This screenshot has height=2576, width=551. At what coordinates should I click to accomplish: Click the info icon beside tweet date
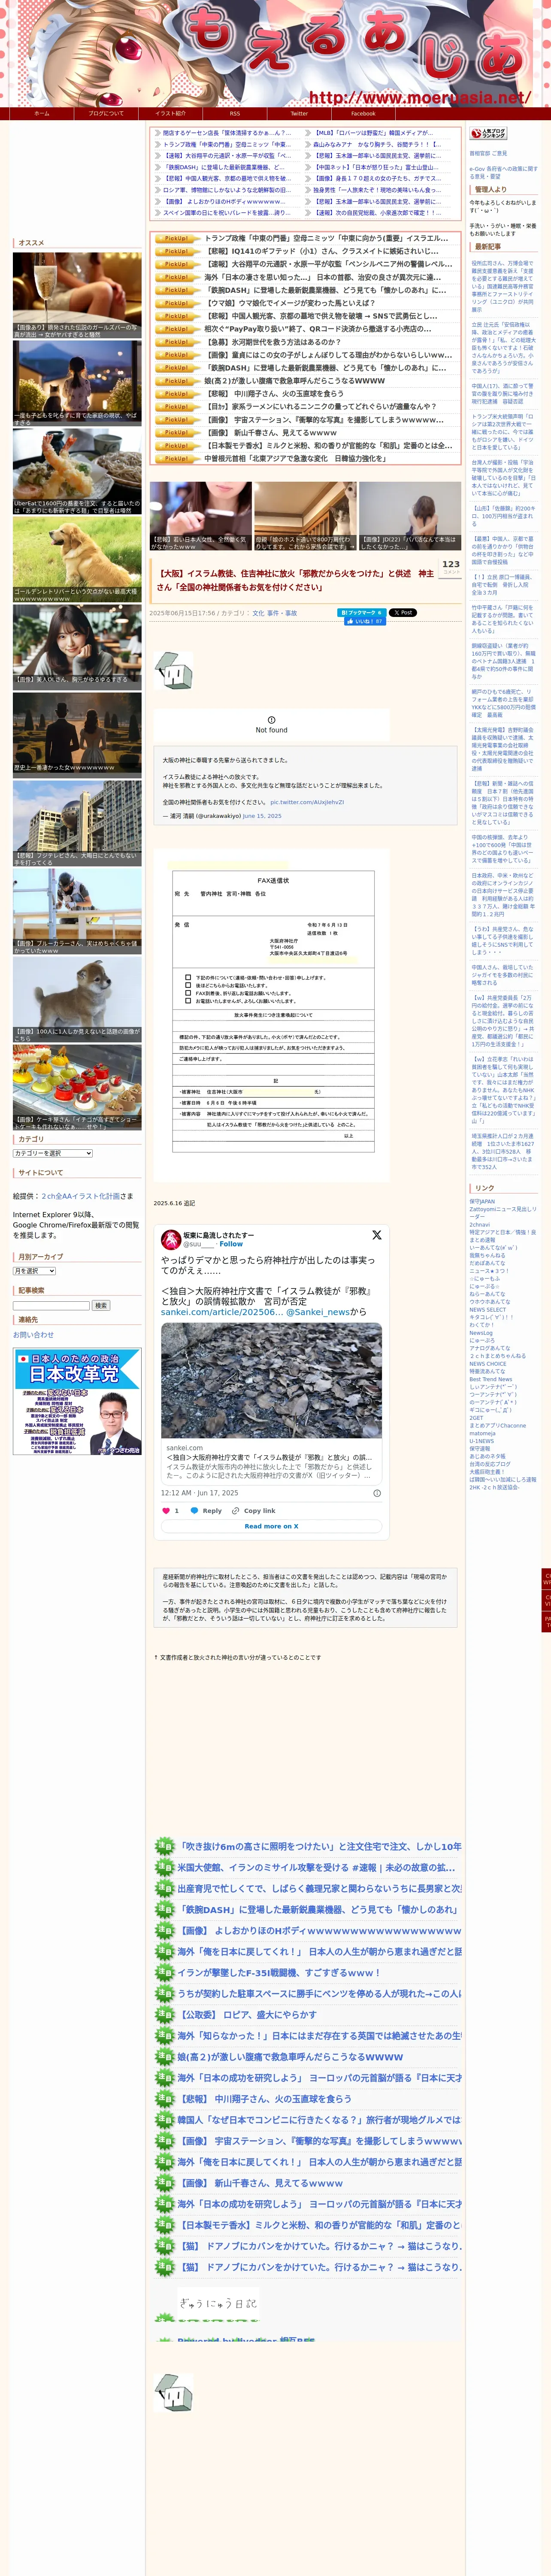click(x=377, y=1493)
